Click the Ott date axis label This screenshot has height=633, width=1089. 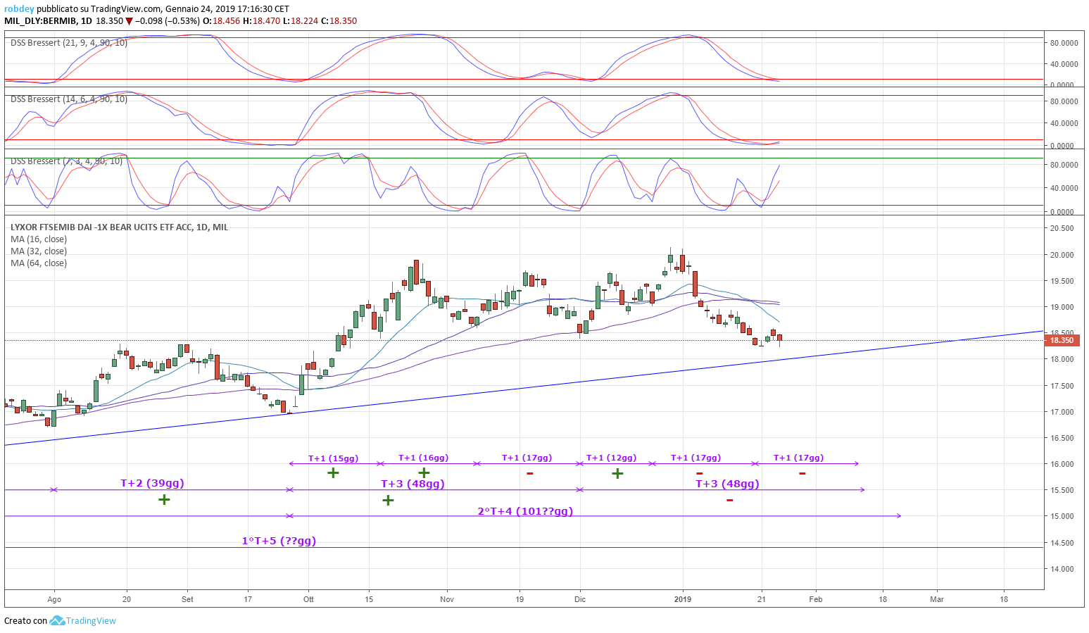(308, 599)
